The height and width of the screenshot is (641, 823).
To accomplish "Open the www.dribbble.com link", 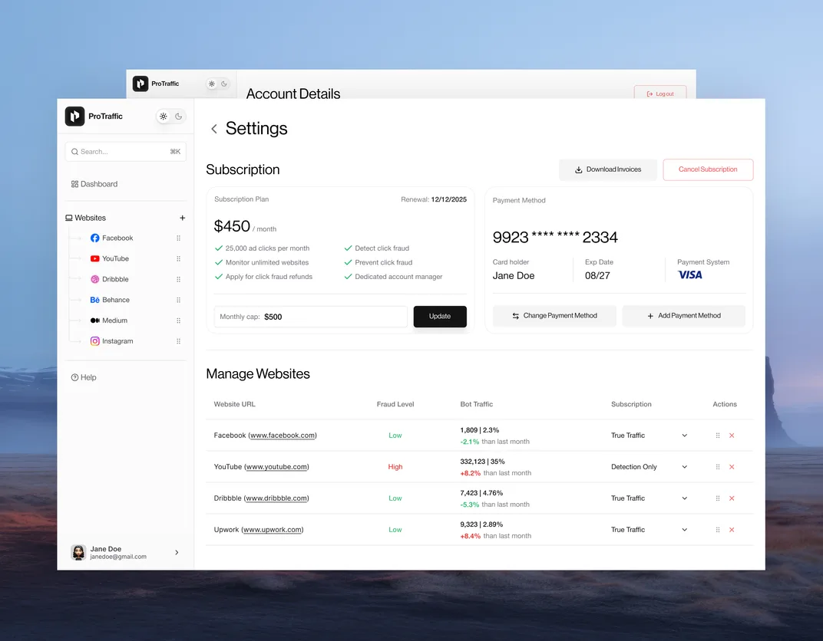I will pyautogui.click(x=276, y=498).
